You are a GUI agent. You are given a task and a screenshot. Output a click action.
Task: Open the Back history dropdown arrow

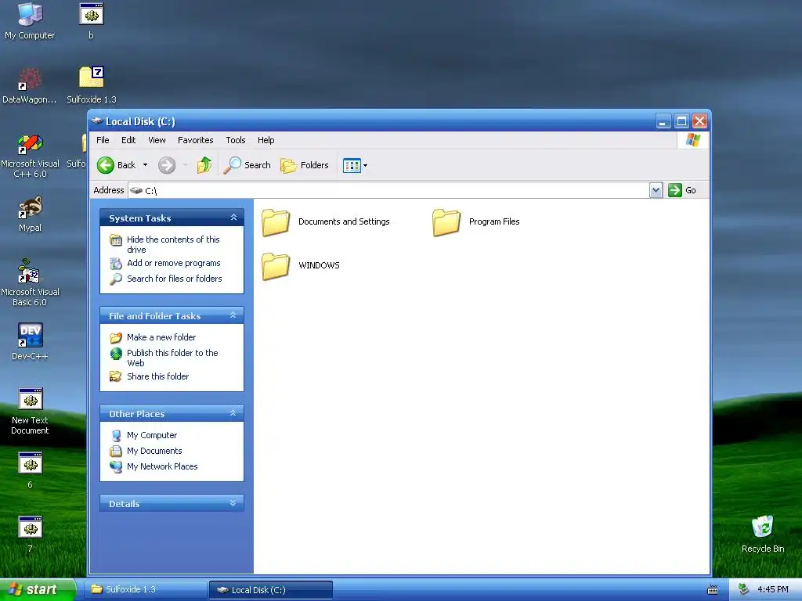click(145, 165)
